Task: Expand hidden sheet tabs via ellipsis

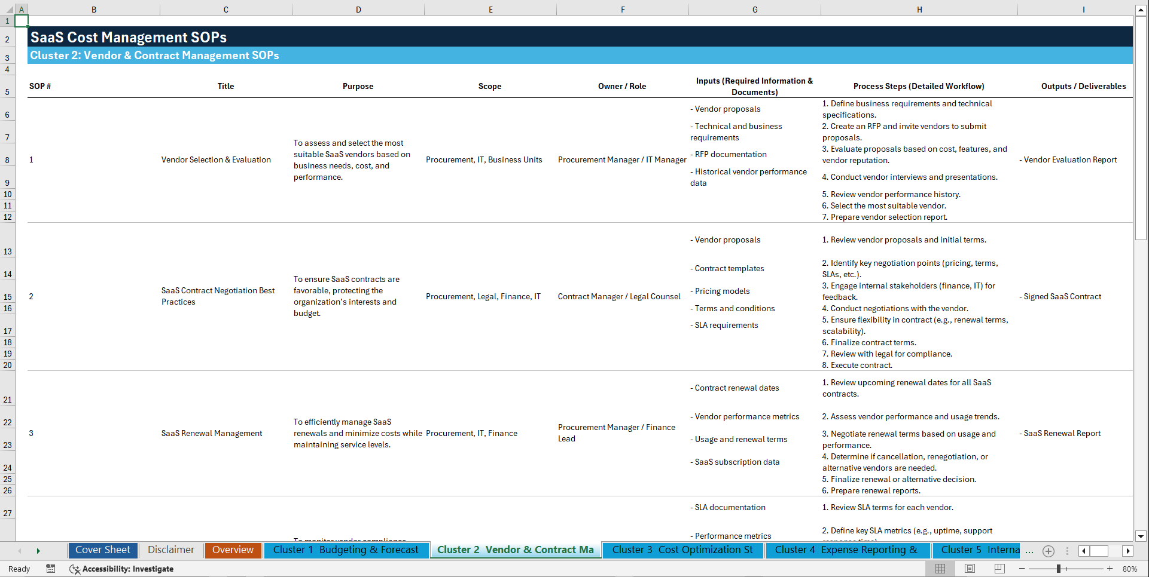Action: pyautogui.click(x=1029, y=551)
